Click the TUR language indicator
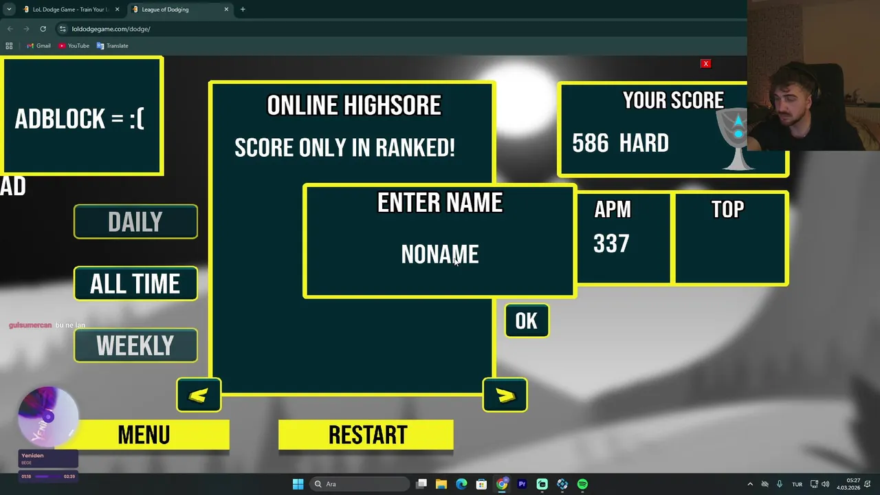880x495 pixels. [797, 484]
